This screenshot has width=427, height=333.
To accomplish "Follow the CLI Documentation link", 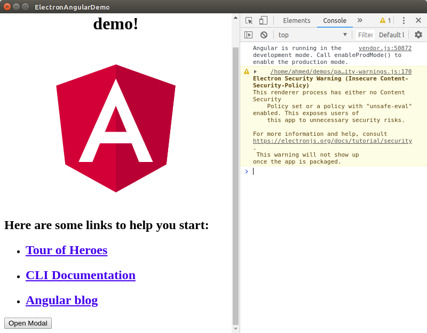I will point(80,275).
